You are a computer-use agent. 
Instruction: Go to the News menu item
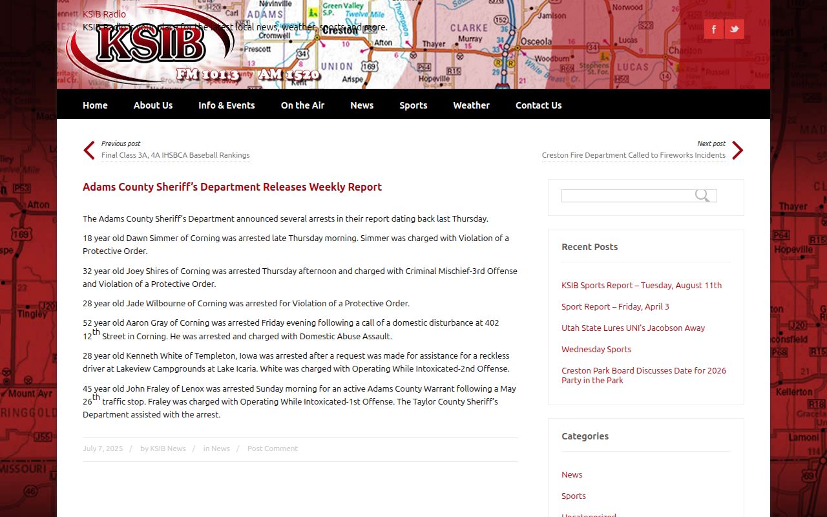pos(362,105)
